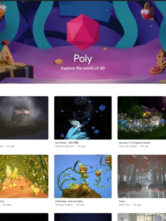The width and height of the screenshot is (166, 221).
Task: Click the Journey To A Galactic Island title
Action: (134, 143)
